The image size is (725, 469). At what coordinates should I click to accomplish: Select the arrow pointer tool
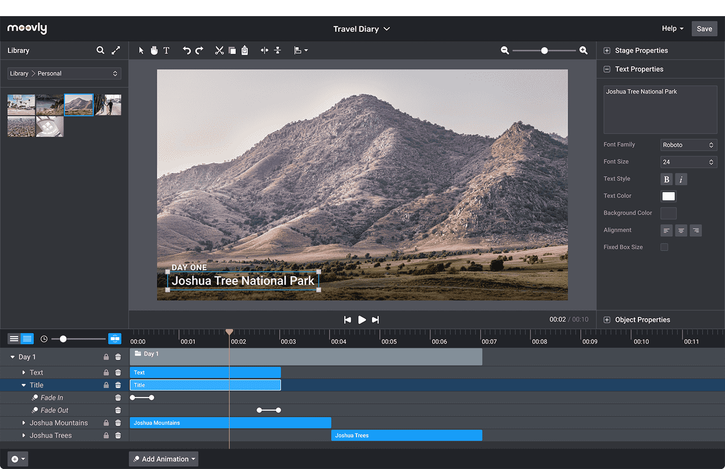141,50
